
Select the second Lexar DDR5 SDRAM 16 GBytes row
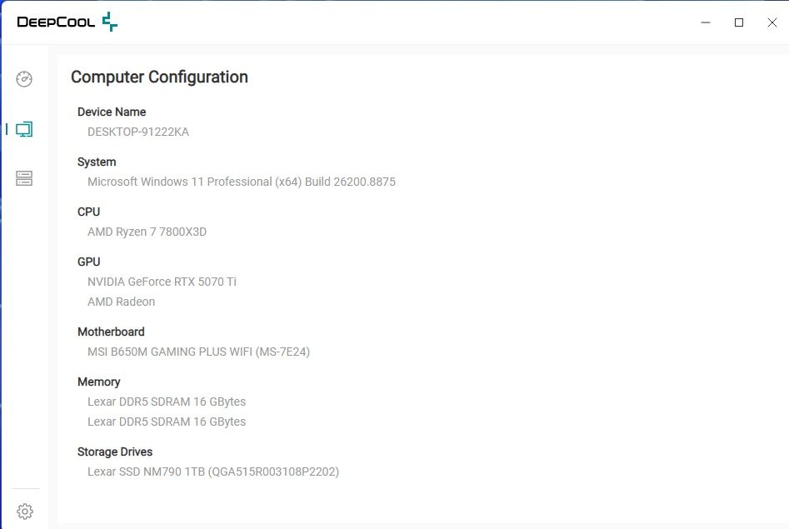click(167, 422)
